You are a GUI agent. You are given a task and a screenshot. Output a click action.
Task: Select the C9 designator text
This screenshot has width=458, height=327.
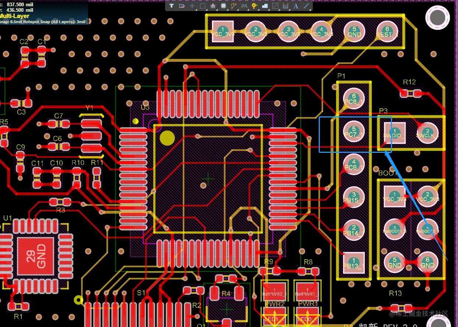pos(21,147)
